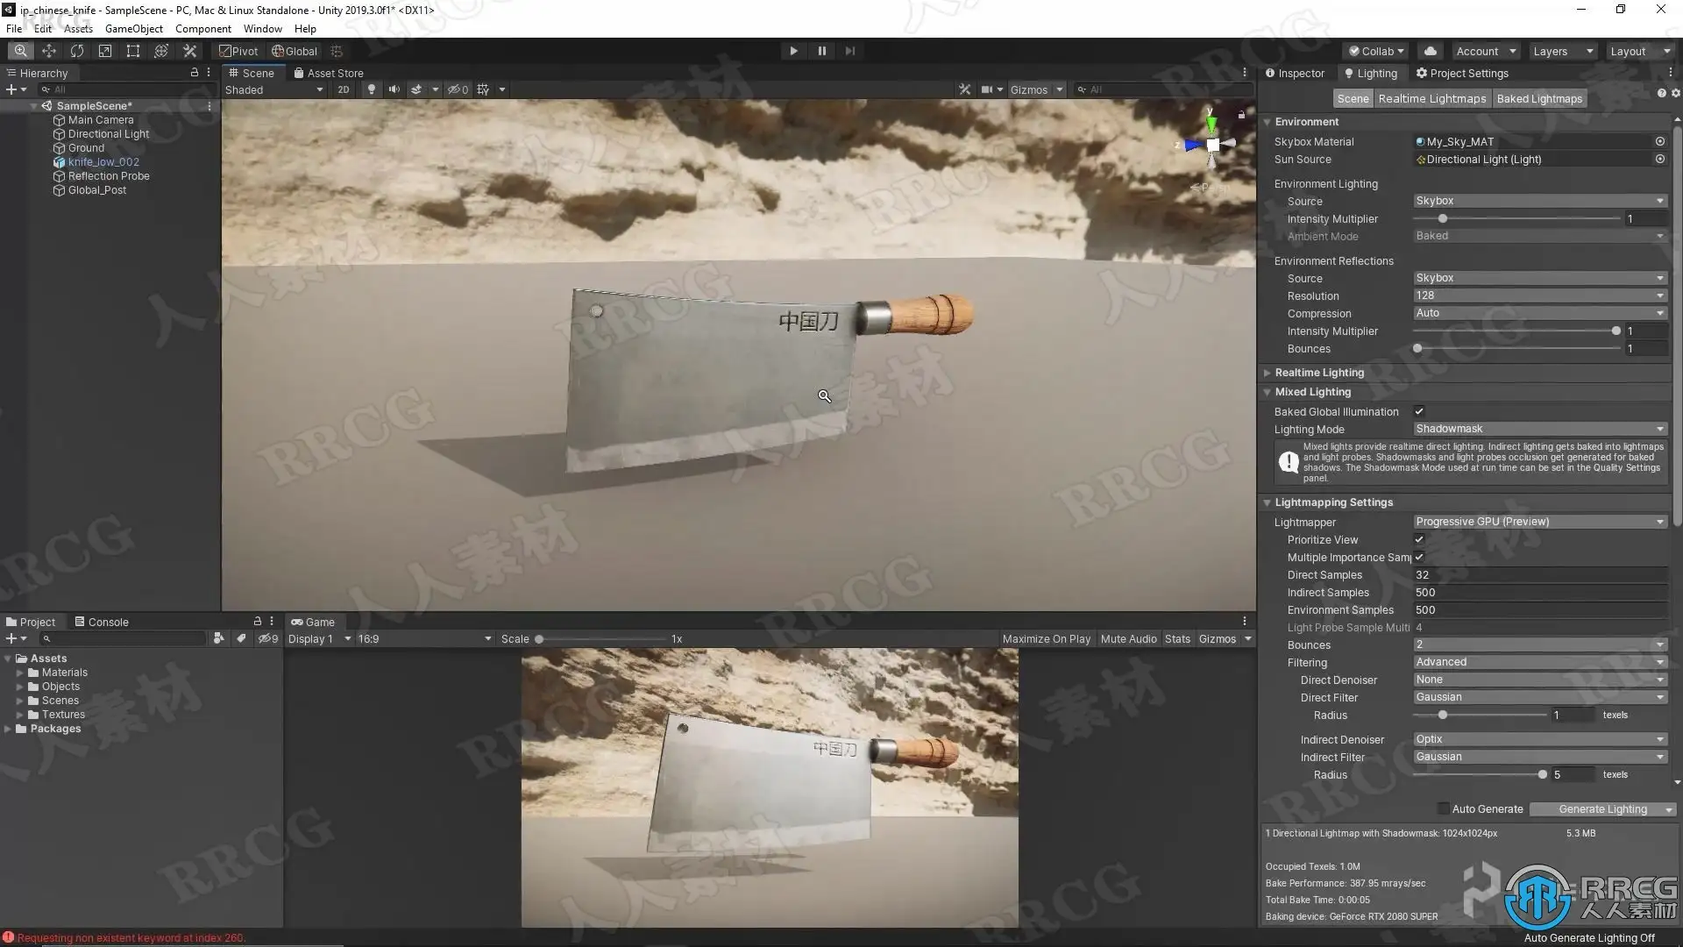This screenshot has height=947, width=1683.
Task: Switch to Baked Lightmaps tab
Action: [1539, 99]
